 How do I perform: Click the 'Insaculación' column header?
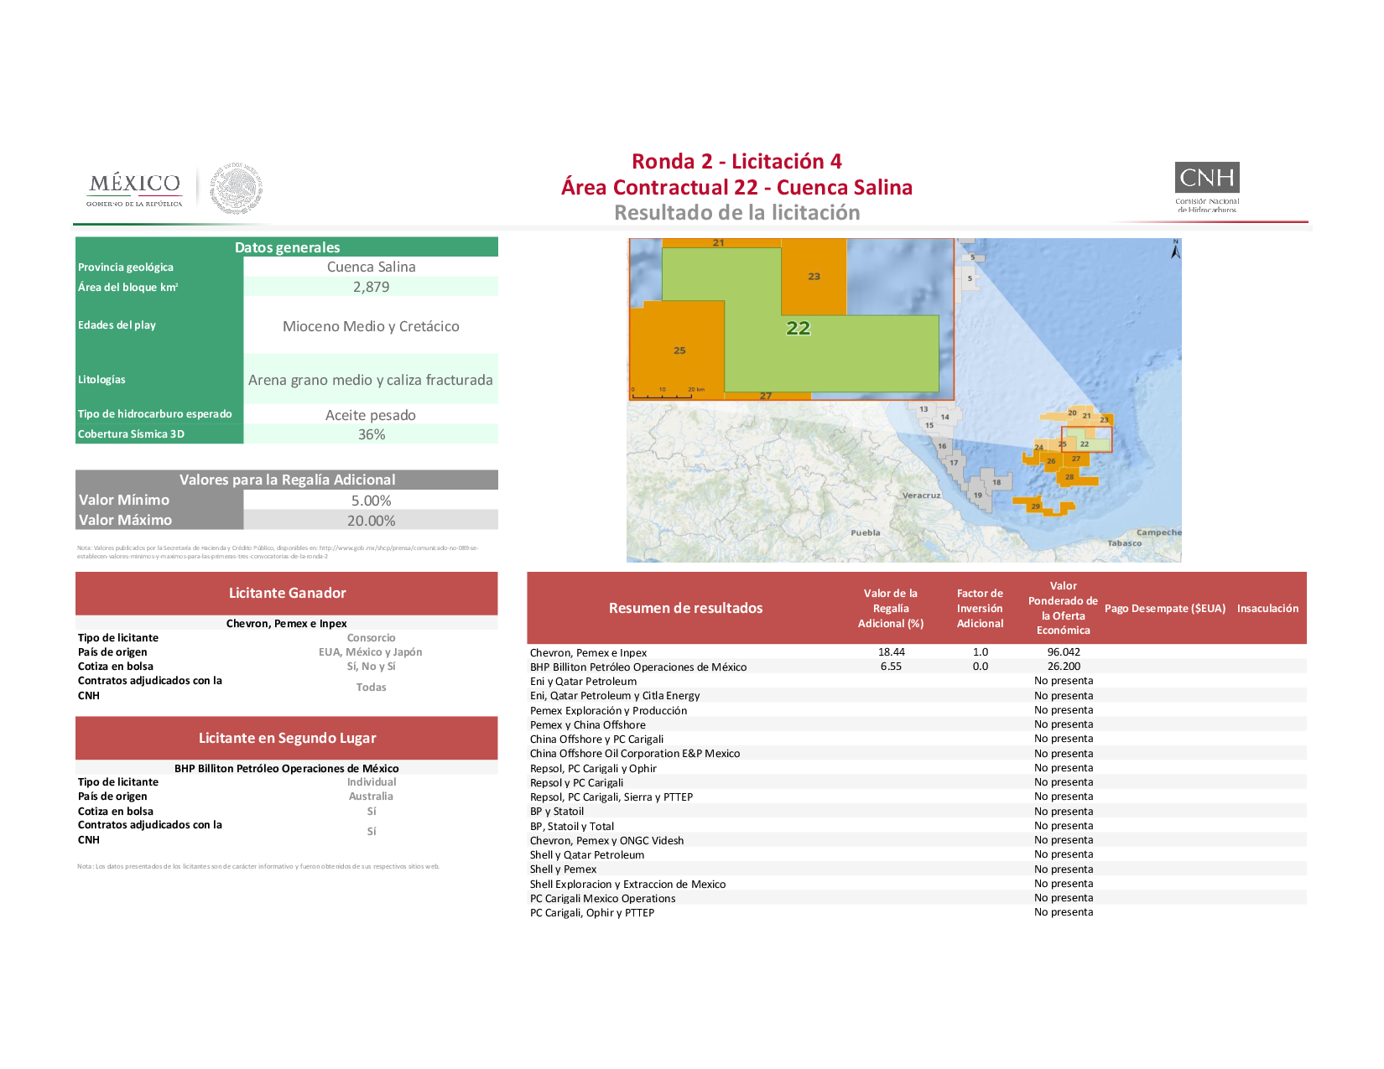[1267, 608]
